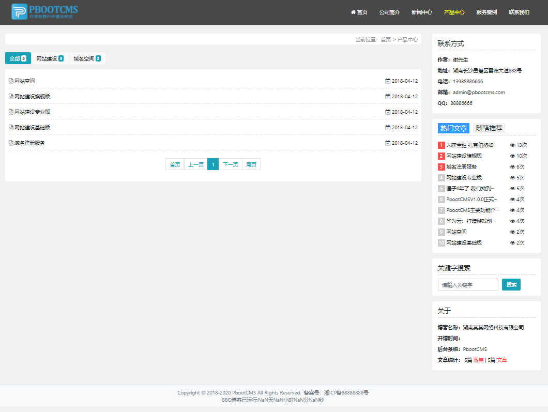Click email admin@pbootcms.com
This screenshot has height=412, width=548.
point(479,92)
